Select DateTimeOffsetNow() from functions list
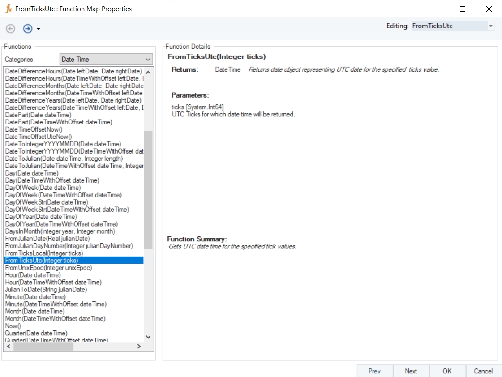The image size is (502, 377). (x=34, y=129)
